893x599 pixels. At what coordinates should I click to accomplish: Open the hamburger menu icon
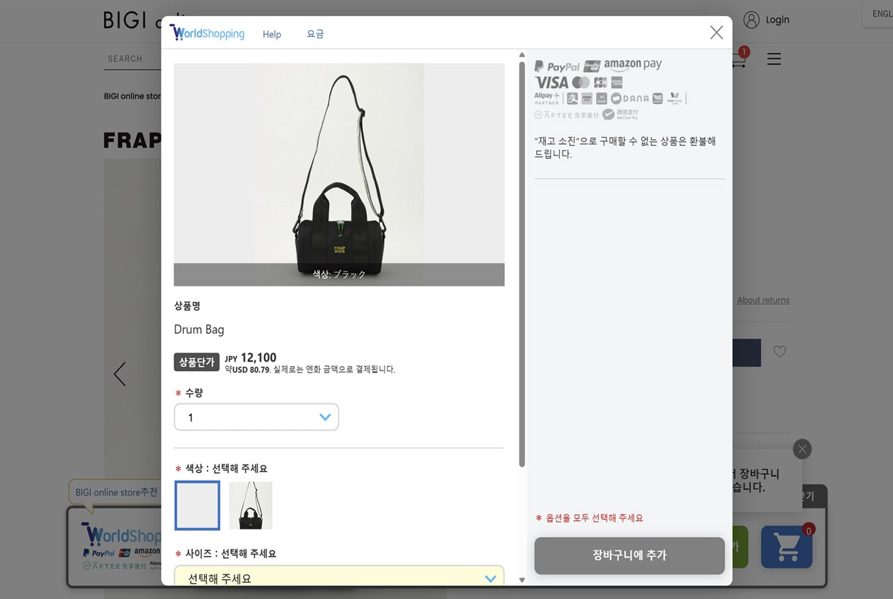[774, 59]
